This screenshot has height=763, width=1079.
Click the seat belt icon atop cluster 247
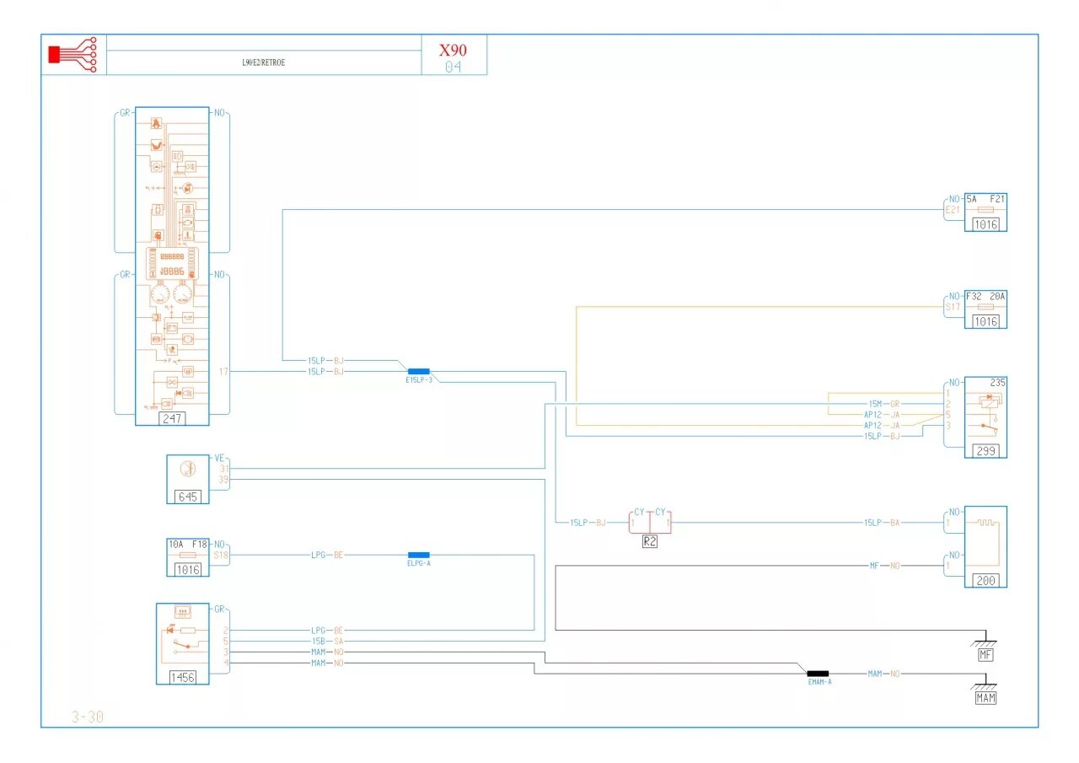pos(157,122)
